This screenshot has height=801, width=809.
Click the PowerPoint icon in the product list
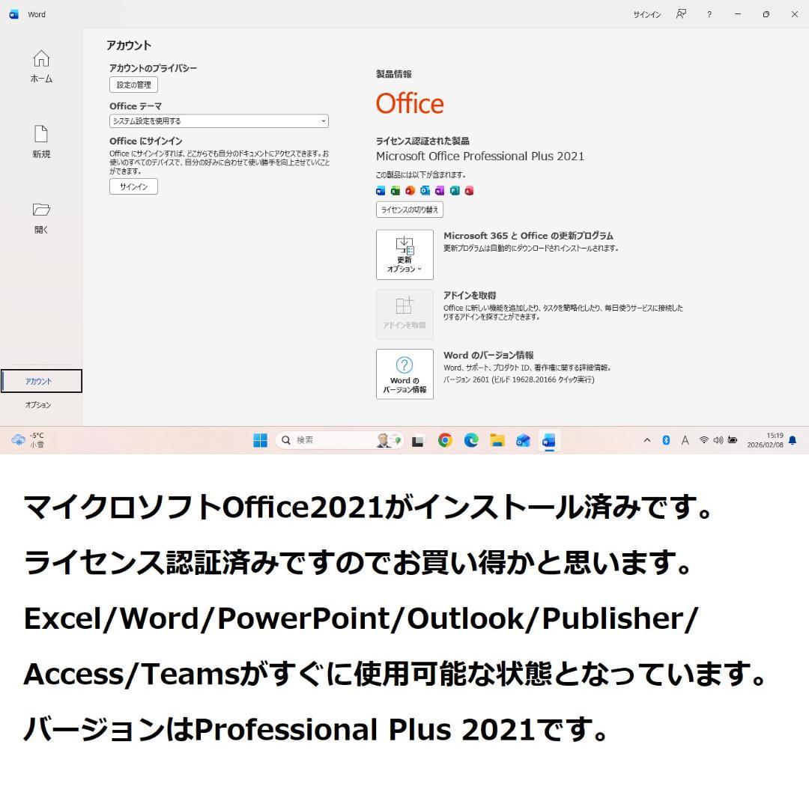pyautogui.click(x=410, y=190)
